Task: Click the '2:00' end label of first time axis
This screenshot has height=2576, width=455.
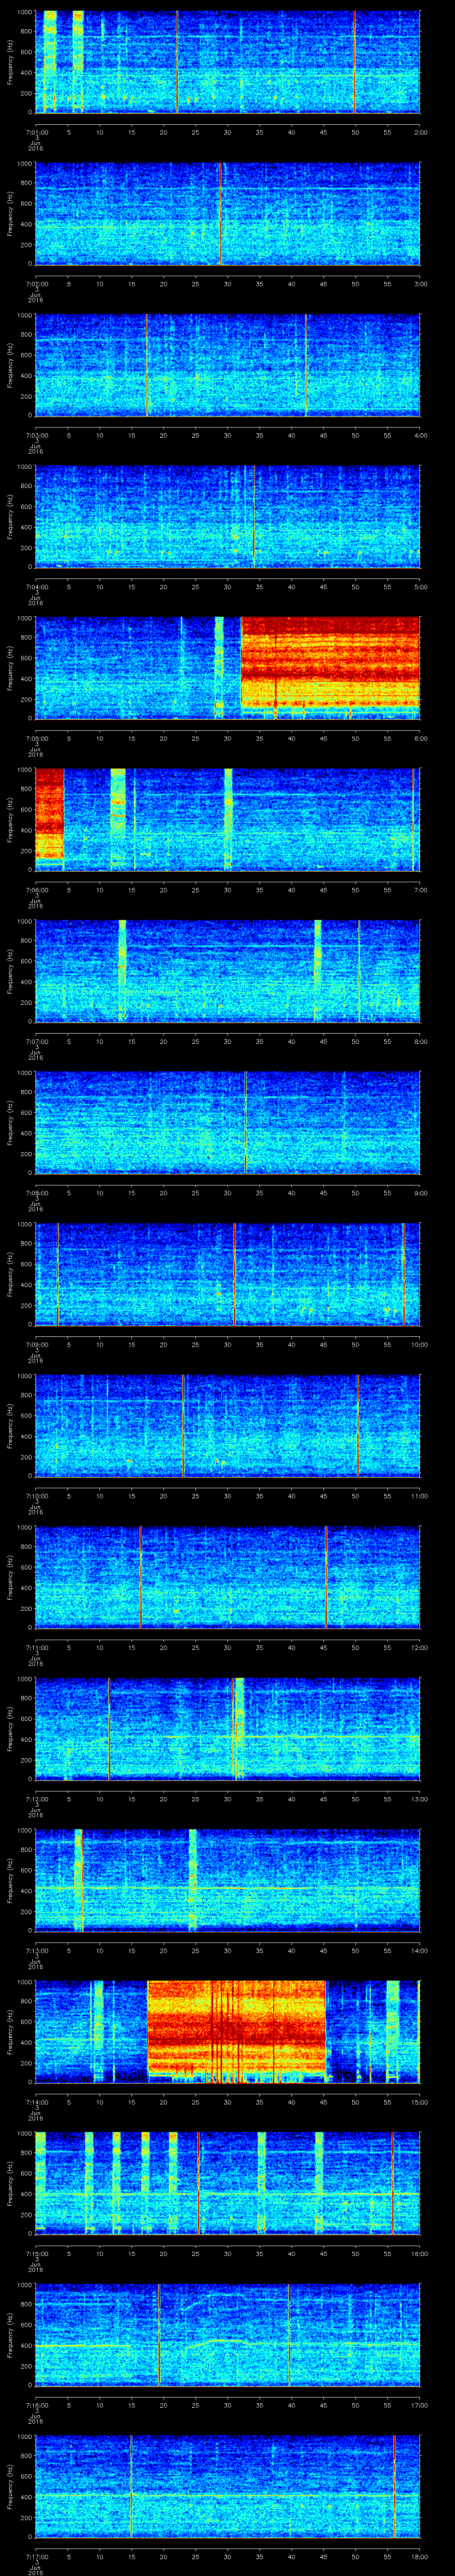Action: click(x=420, y=131)
